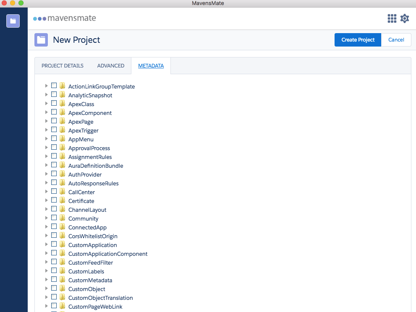Check the ConnectedApp checkbox
Image resolution: width=416 pixels, height=312 pixels.
(x=54, y=226)
